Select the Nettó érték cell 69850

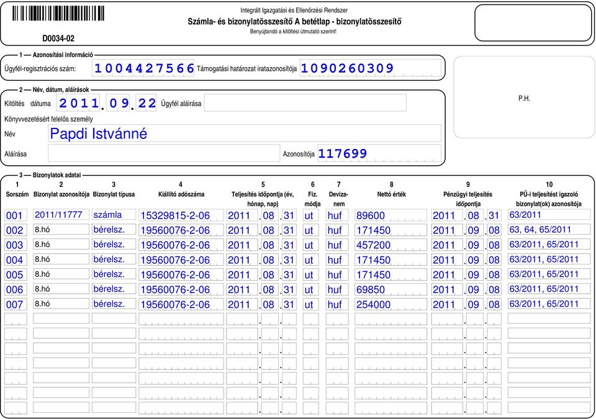[391, 289]
